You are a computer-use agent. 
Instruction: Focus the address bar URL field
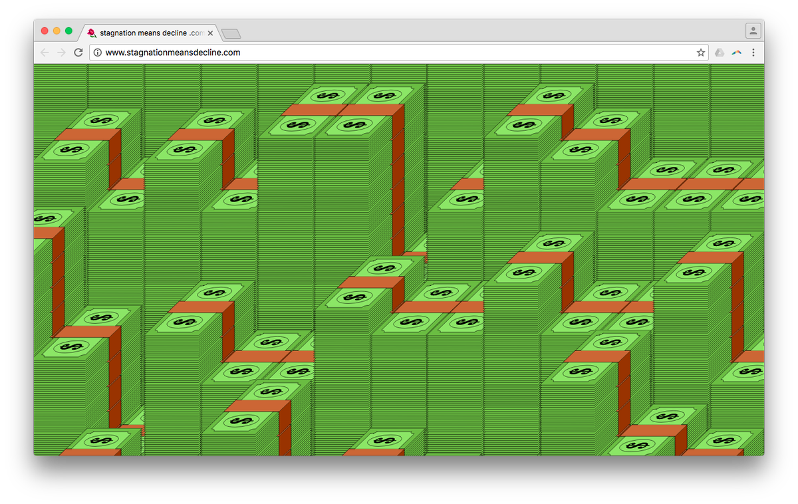click(x=399, y=53)
